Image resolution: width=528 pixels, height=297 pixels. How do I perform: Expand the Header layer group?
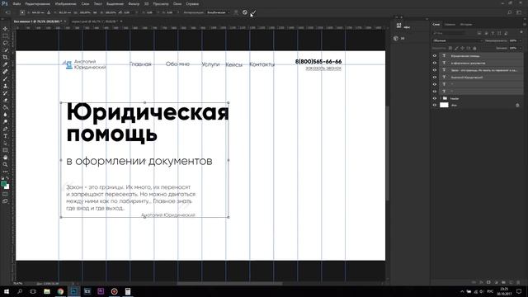(x=440, y=98)
